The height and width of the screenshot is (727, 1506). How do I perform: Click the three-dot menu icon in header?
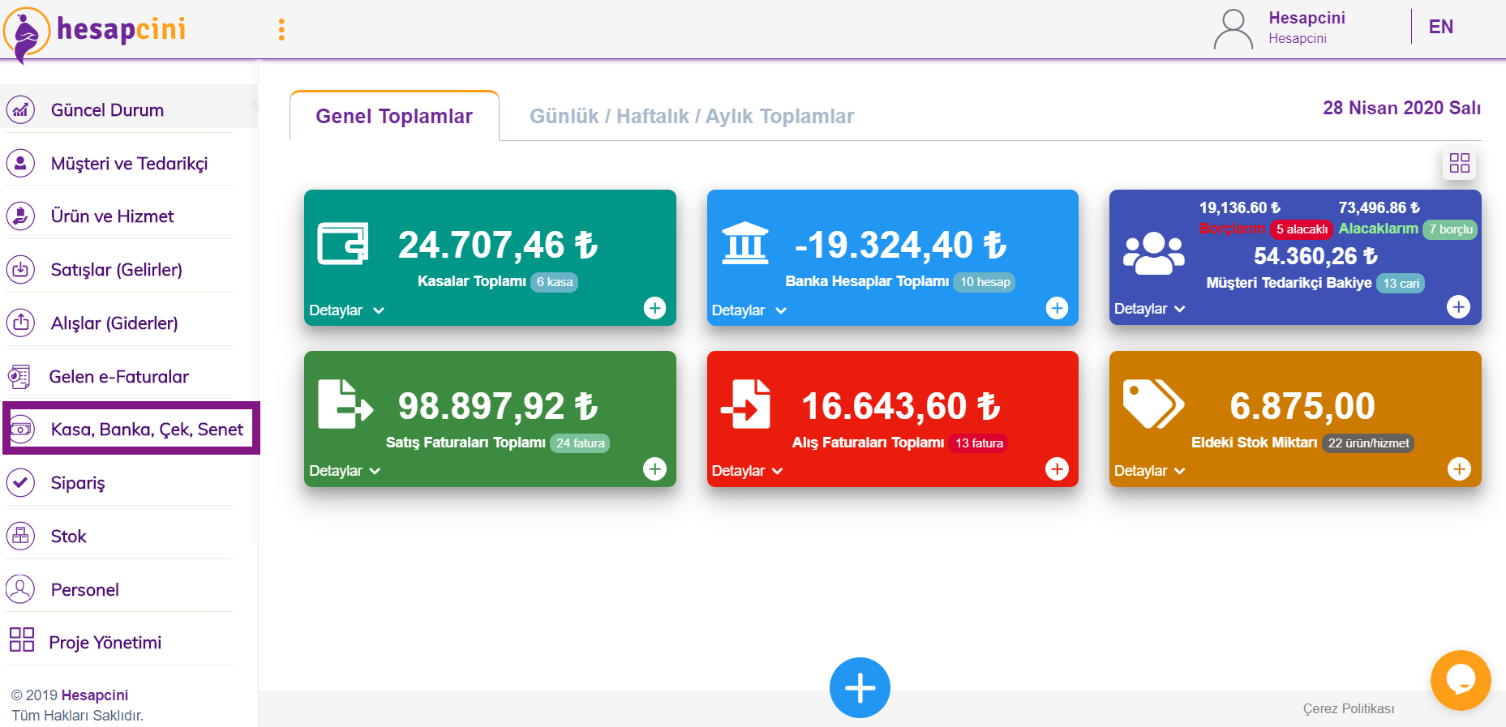(x=281, y=30)
